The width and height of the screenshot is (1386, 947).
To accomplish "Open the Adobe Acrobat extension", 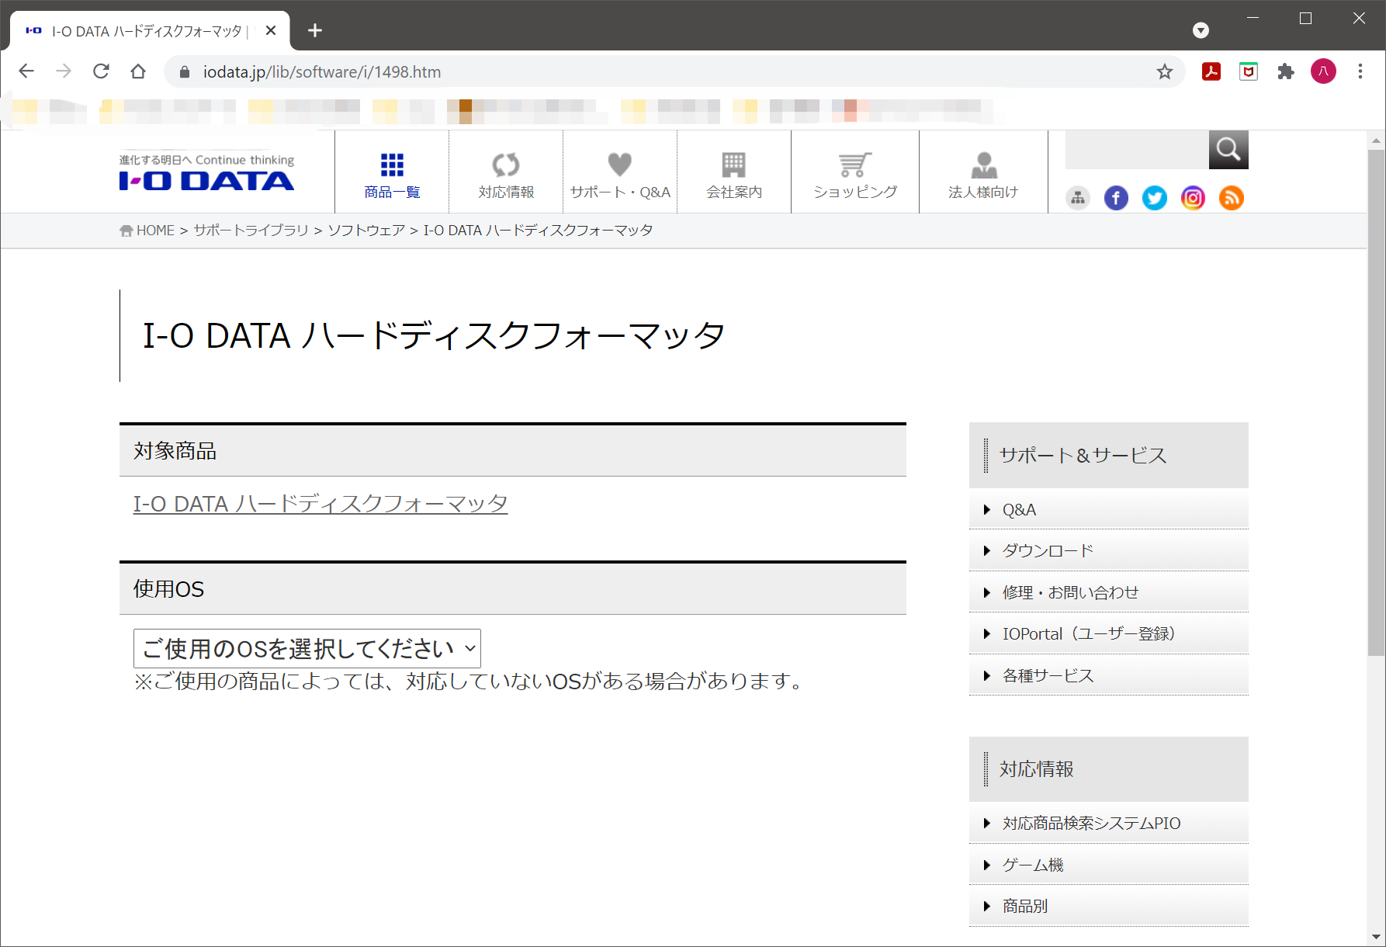I will pos(1211,71).
